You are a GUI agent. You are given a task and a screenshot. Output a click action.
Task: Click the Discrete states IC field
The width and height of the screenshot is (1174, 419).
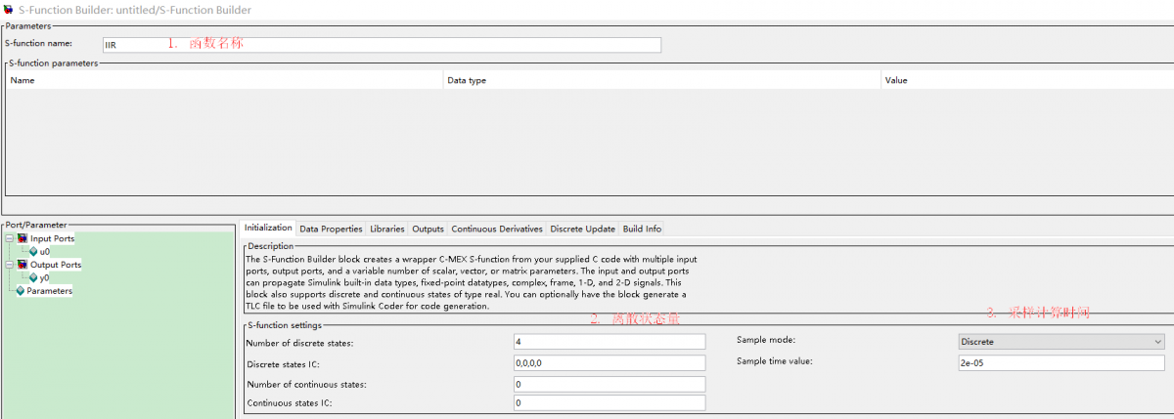click(x=609, y=363)
